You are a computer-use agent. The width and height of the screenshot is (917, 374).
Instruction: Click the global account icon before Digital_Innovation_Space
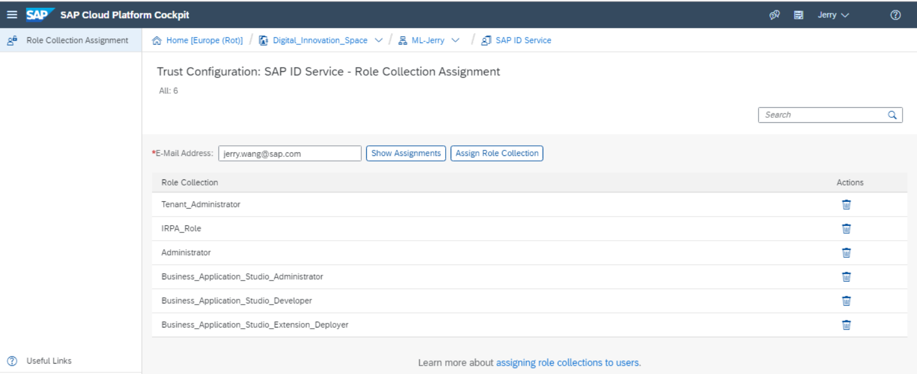[x=263, y=41]
